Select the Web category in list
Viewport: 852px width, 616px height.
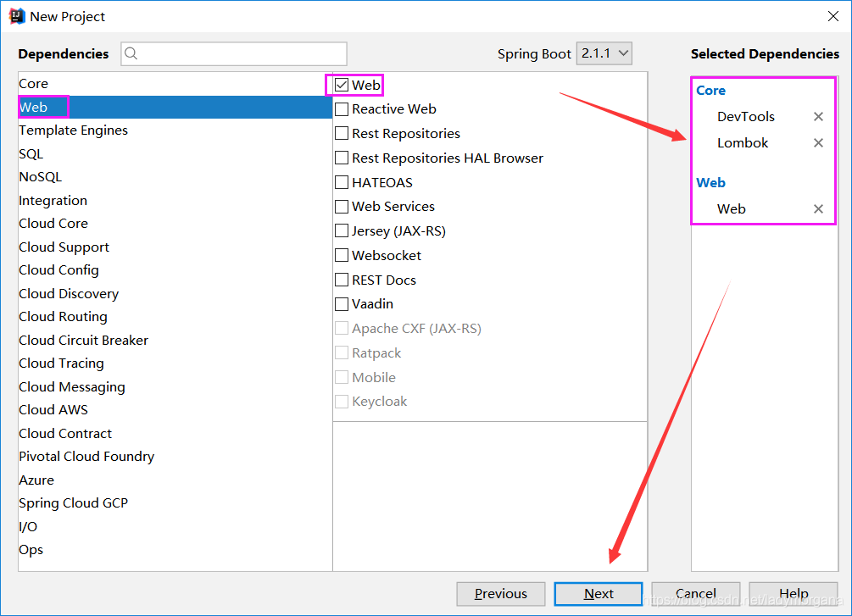coord(175,107)
